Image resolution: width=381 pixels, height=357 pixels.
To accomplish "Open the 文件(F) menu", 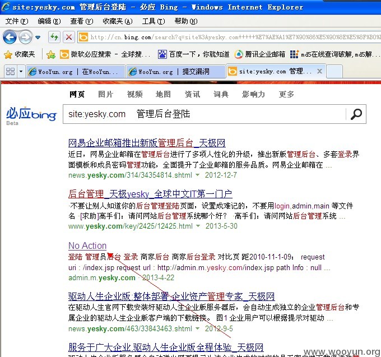I will (x=17, y=21).
